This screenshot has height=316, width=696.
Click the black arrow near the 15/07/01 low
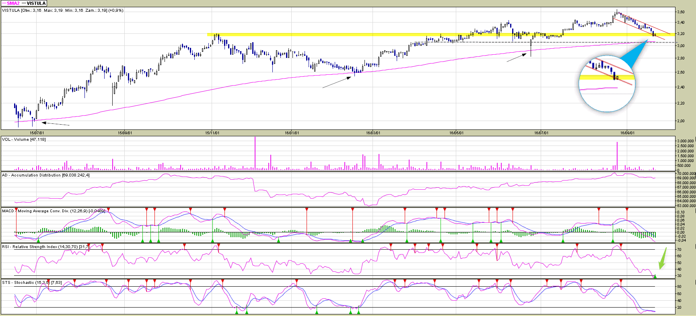coord(56,123)
